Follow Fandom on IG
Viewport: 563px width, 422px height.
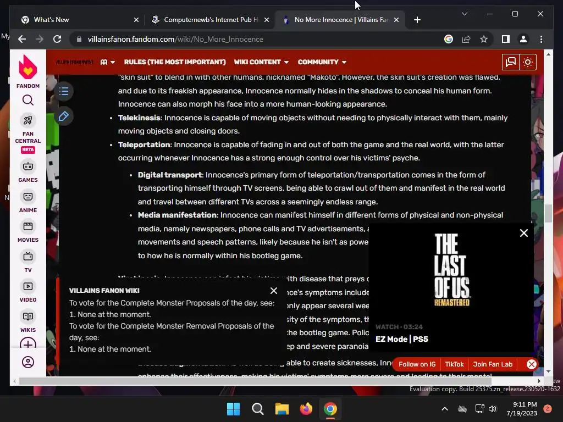tap(417, 364)
